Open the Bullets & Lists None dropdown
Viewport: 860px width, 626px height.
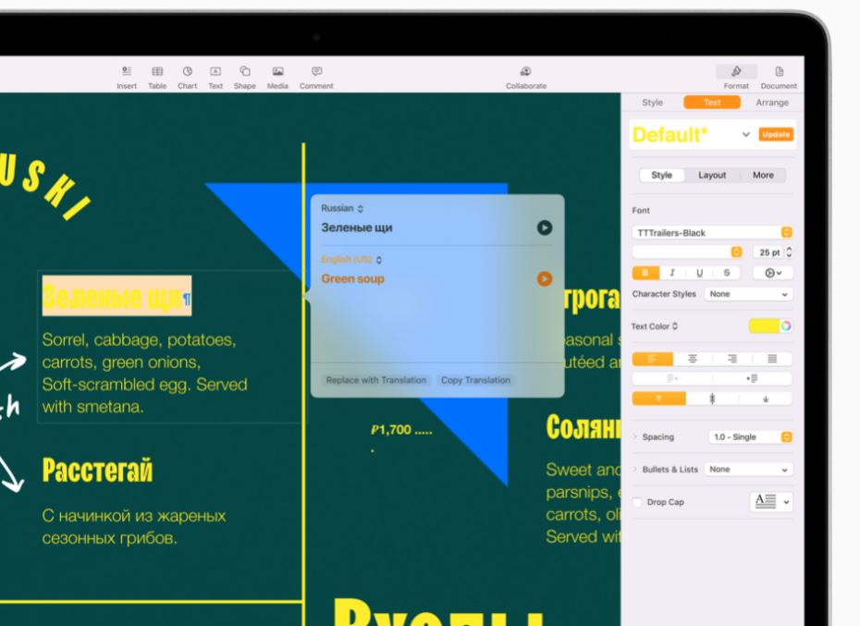[x=748, y=469]
